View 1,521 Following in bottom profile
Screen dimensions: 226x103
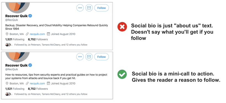(15, 89)
